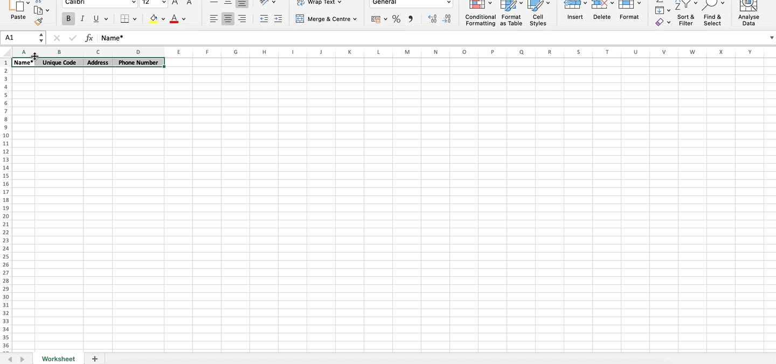Click the Clear eraser icon
Image resolution: width=776 pixels, height=364 pixels.
click(660, 22)
